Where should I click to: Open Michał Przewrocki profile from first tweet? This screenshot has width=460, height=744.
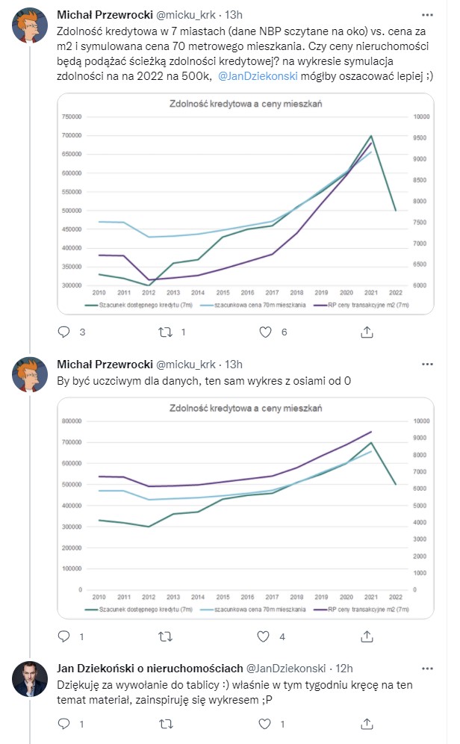[x=103, y=14]
